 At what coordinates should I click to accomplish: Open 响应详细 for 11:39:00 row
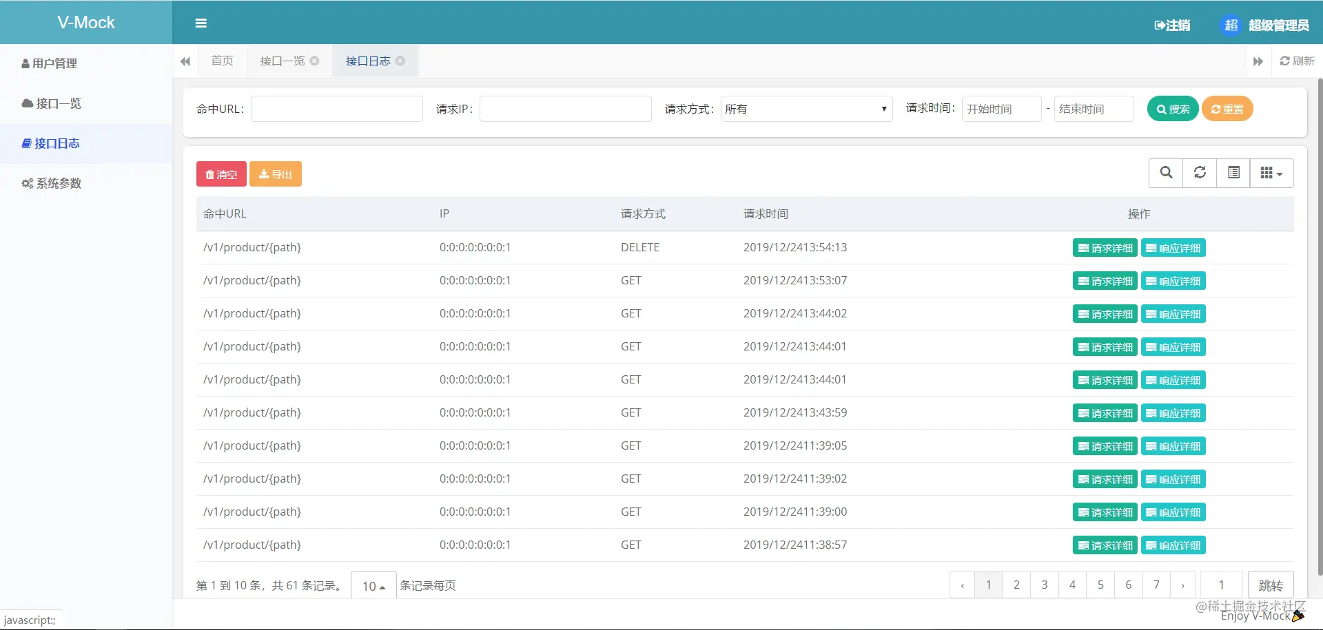pos(1173,512)
